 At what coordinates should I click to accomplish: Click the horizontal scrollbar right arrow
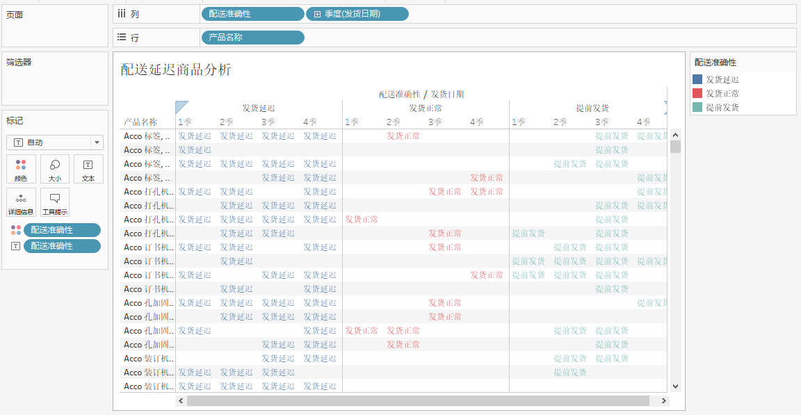point(663,400)
